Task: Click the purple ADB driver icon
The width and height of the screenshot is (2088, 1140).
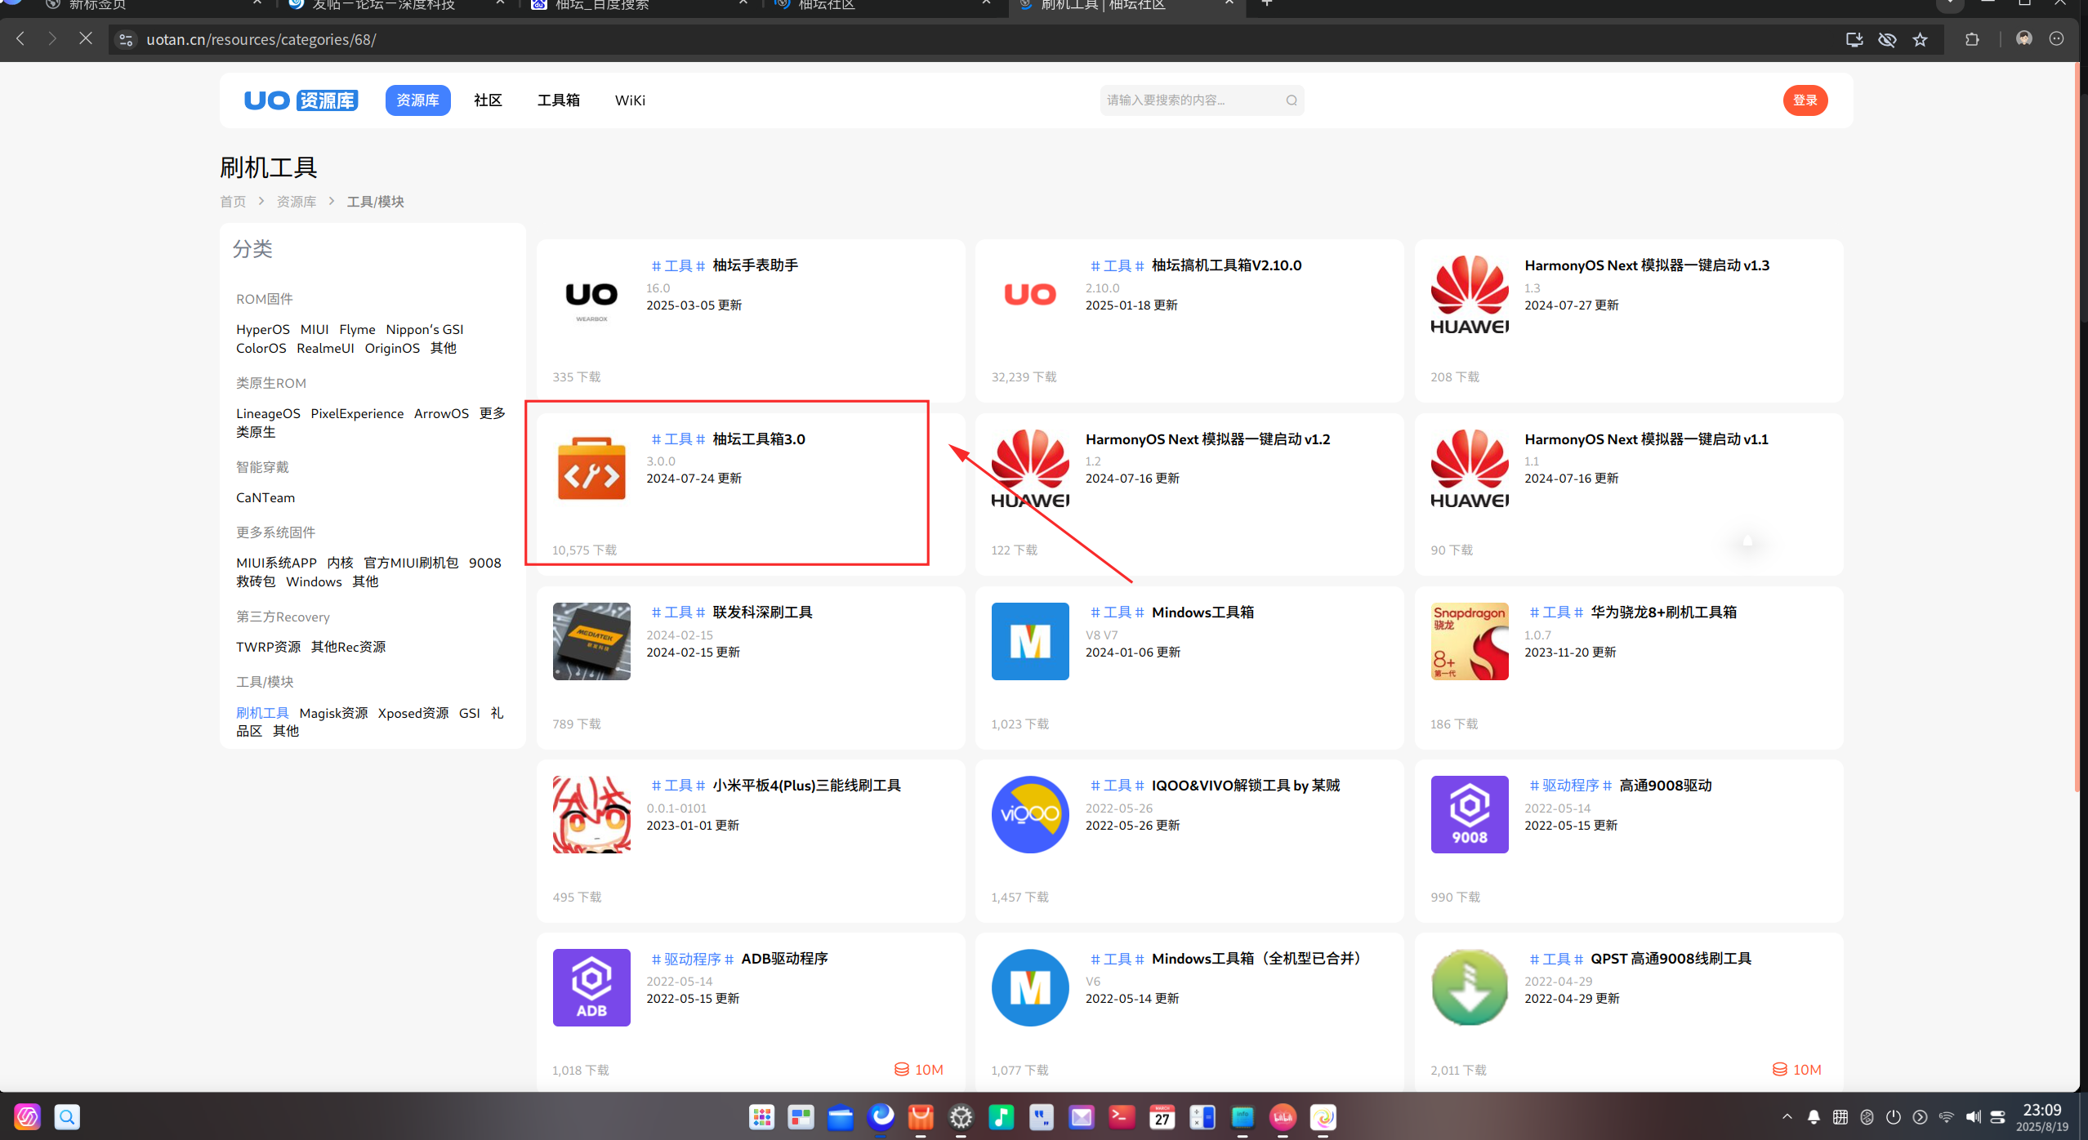Action: [591, 988]
